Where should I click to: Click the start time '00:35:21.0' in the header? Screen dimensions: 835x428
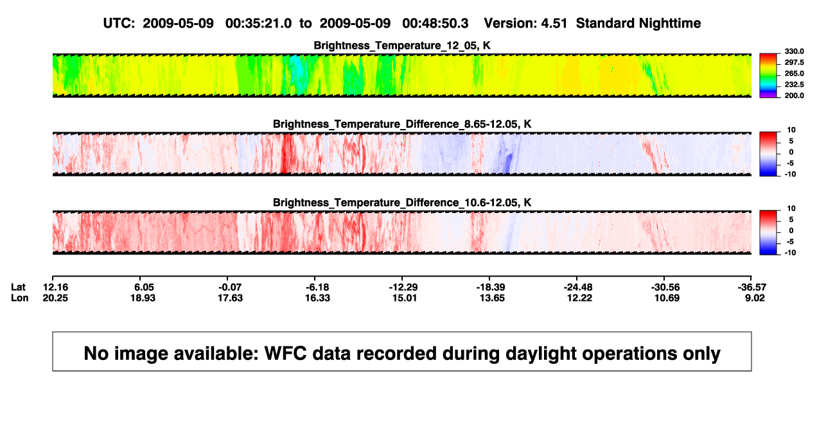(259, 24)
